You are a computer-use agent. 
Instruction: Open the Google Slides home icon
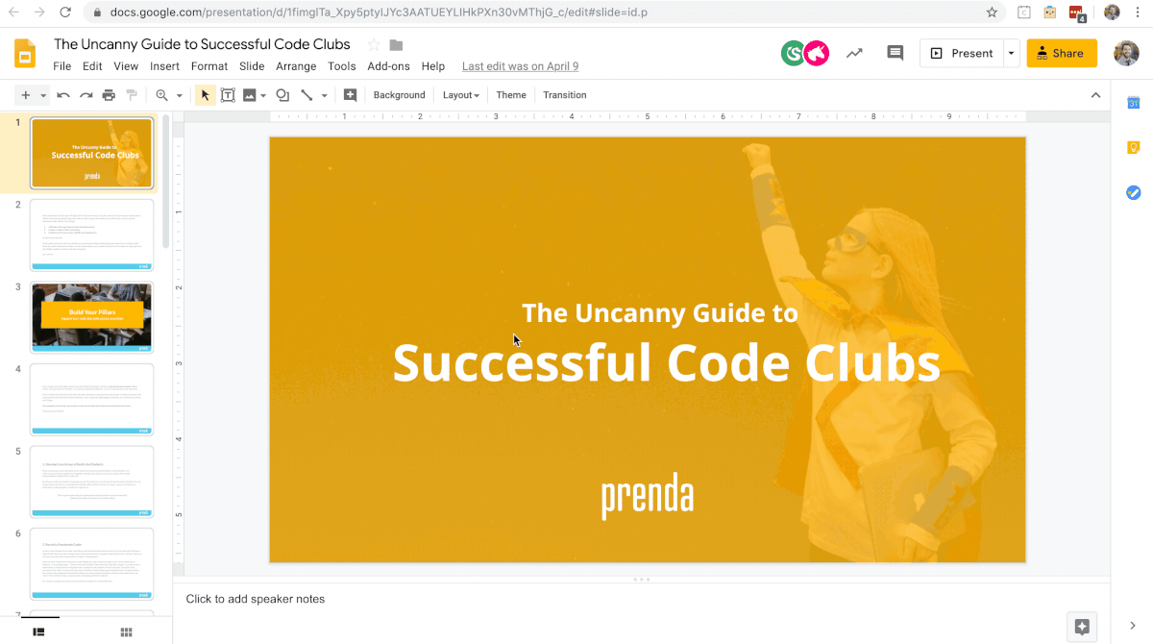[25, 54]
